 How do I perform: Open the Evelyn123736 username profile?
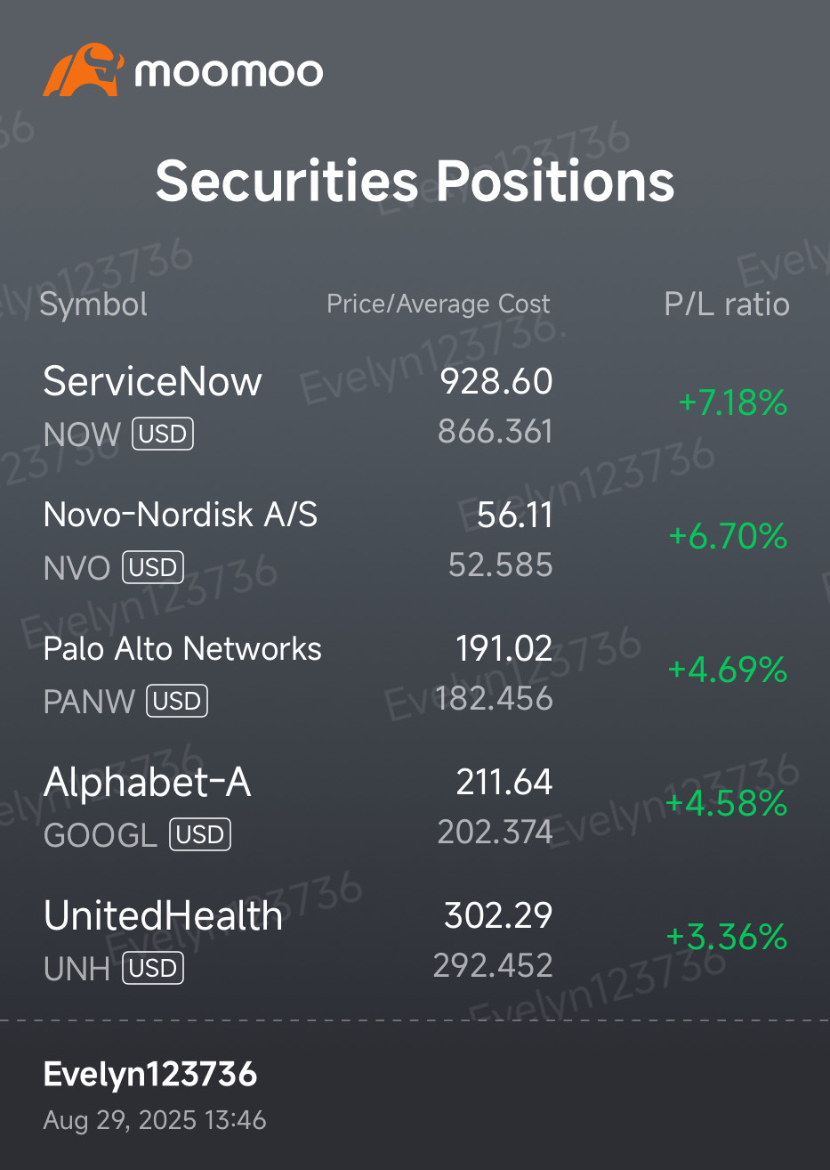(150, 1075)
